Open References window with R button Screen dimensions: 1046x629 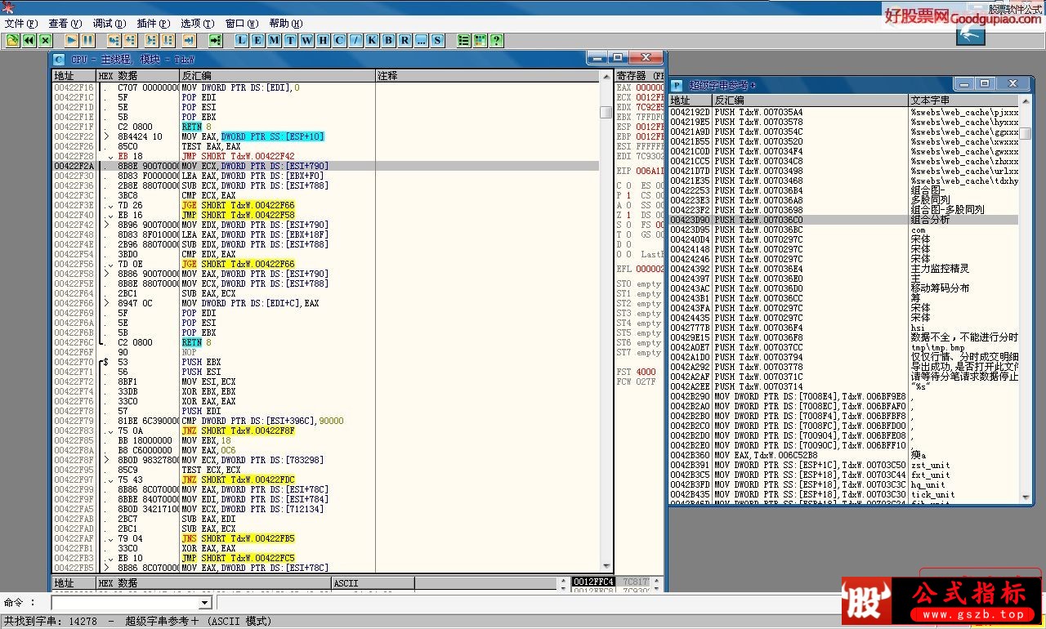405,40
